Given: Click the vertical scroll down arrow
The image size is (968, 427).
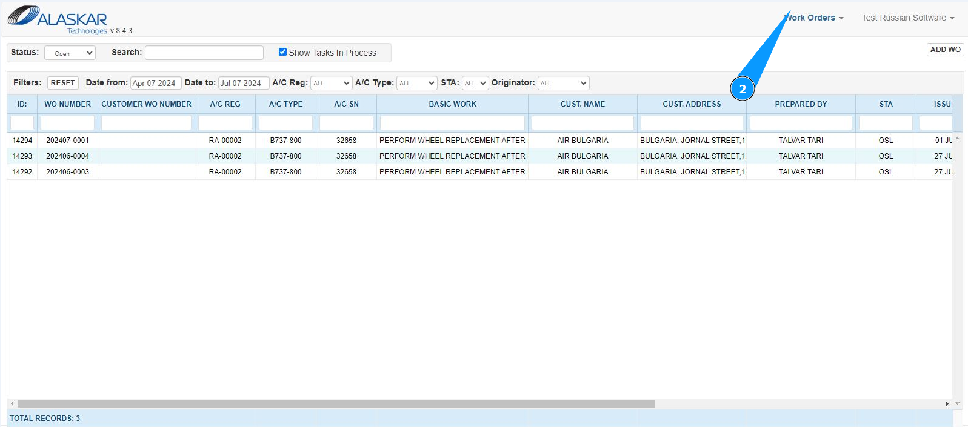Looking at the screenshot, I should 957,403.
